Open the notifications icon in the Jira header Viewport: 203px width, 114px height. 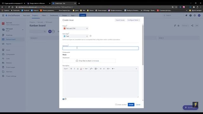click(x=186, y=16)
